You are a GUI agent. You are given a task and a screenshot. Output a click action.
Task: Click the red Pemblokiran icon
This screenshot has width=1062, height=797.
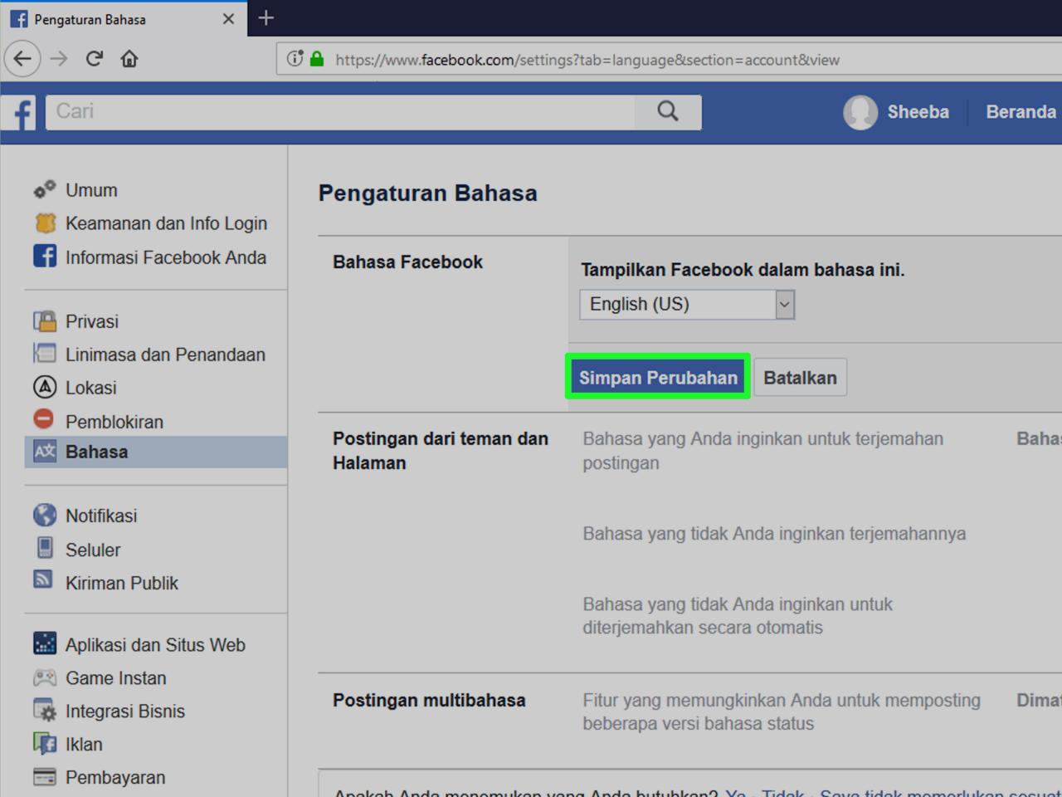(x=44, y=419)
